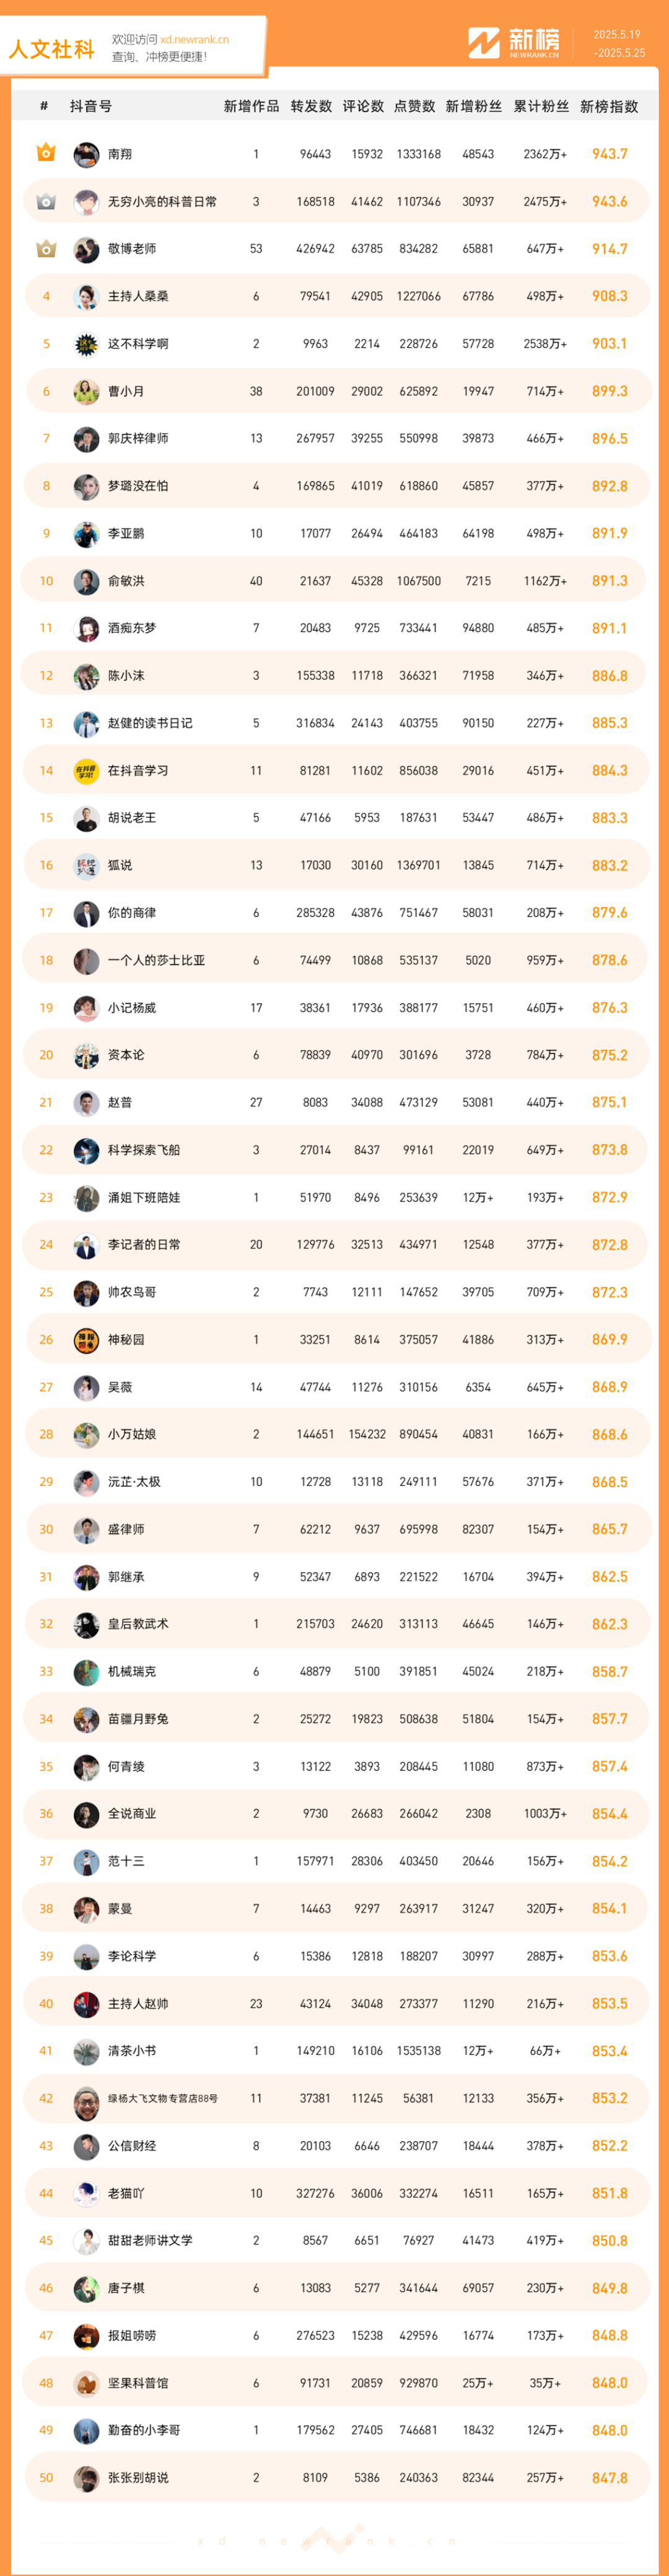Click the 新增粉丝 column header

474,106
